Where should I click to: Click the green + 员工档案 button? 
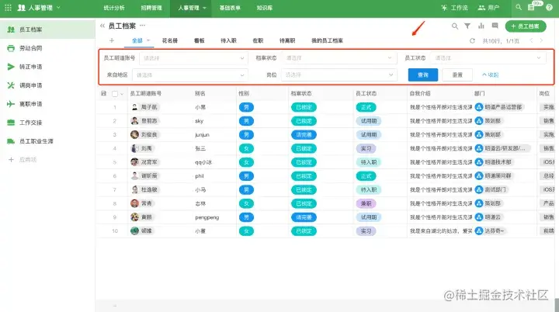(526, 26)
